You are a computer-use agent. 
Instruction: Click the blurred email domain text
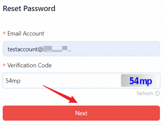coord(57,49)
